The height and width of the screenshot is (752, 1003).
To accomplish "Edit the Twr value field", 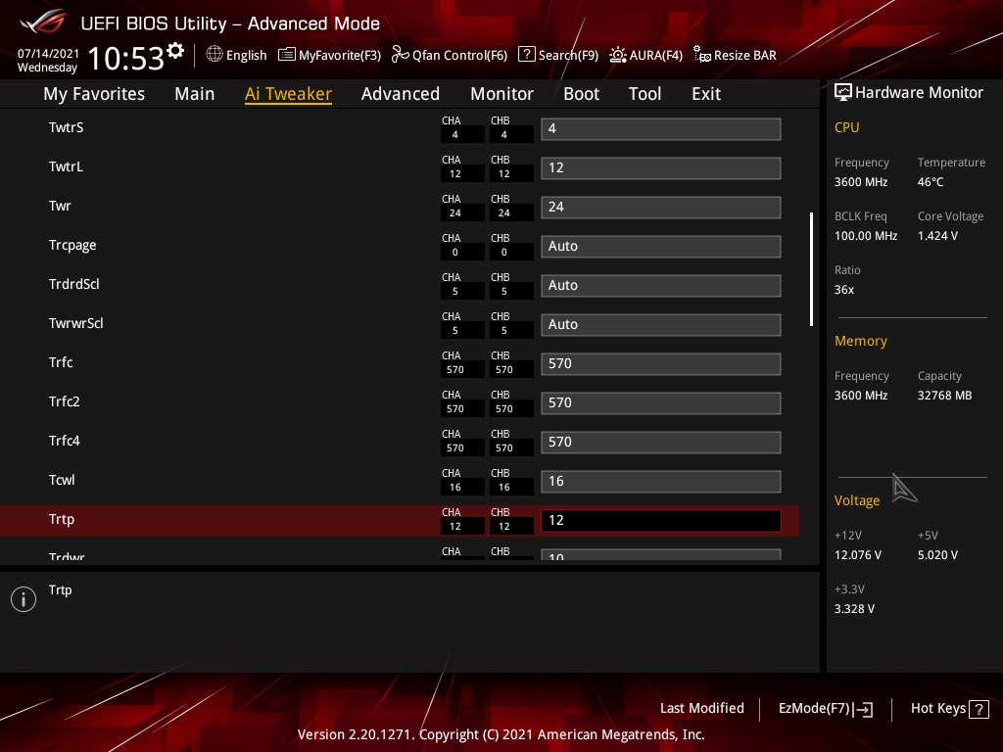I will (661, 208).
